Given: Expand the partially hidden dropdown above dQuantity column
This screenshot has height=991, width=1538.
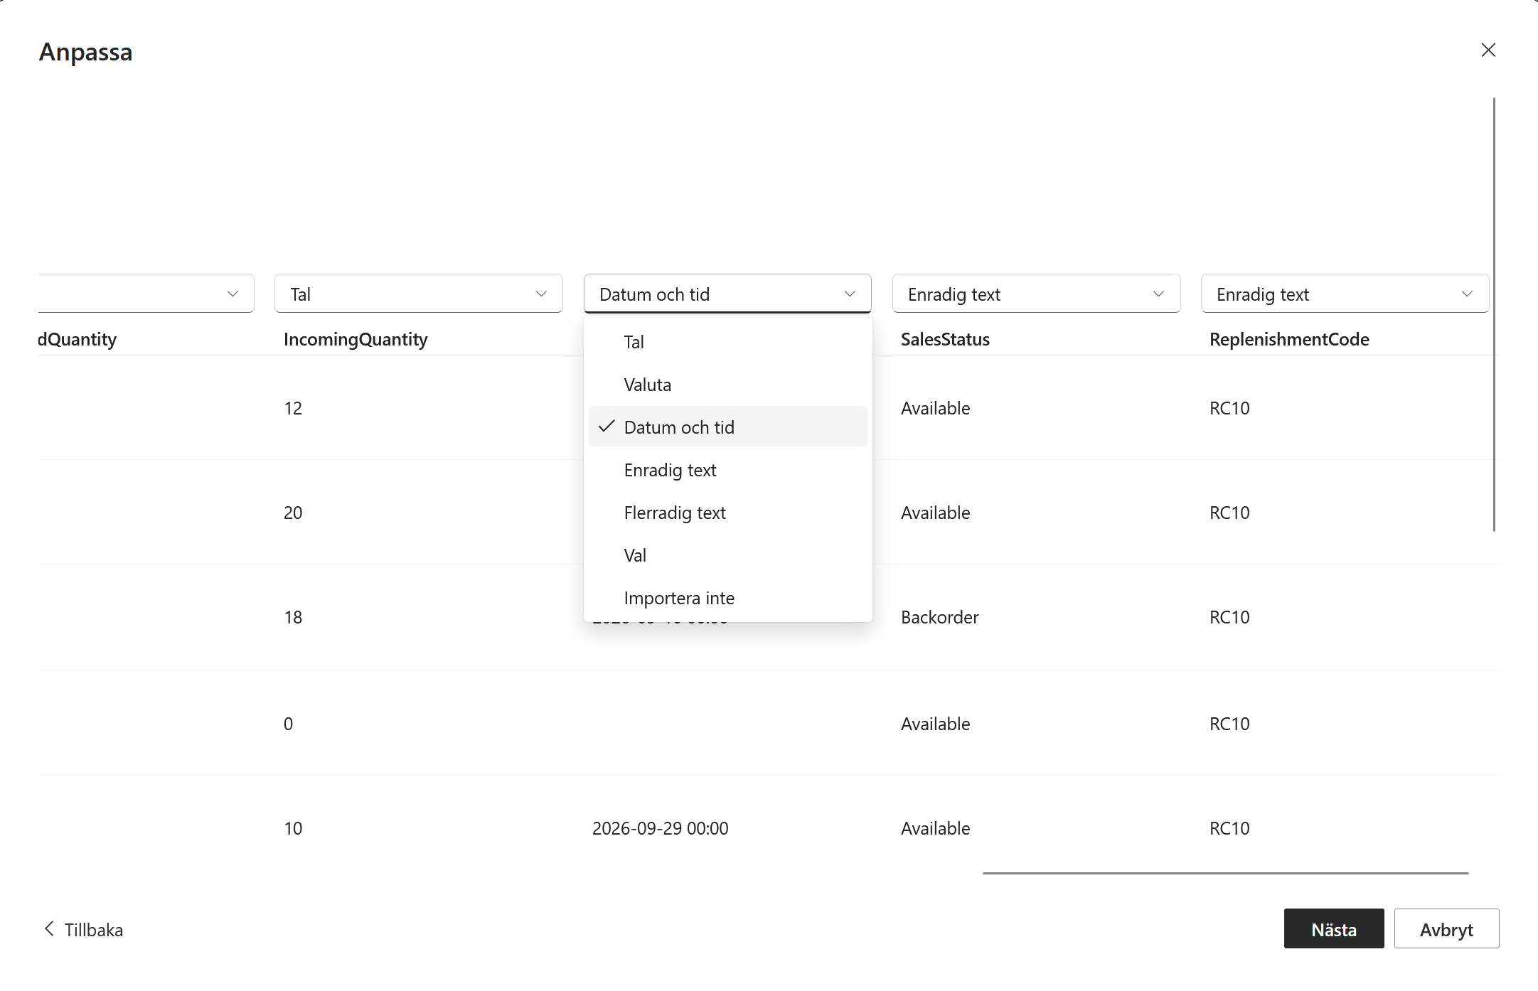Looking at the screenshot, I should pos(146,294).
